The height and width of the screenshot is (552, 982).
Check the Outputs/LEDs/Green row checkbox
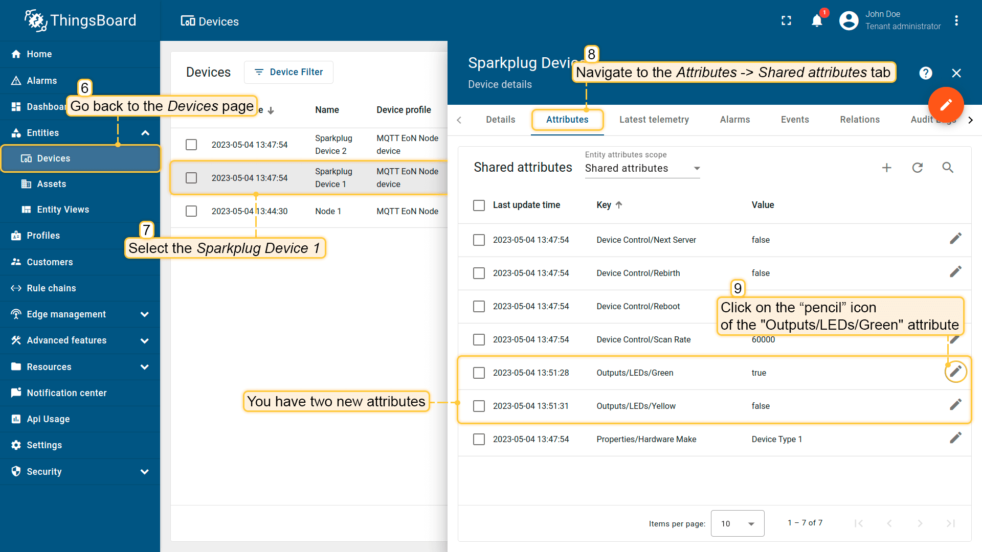[x=479, y=373]
